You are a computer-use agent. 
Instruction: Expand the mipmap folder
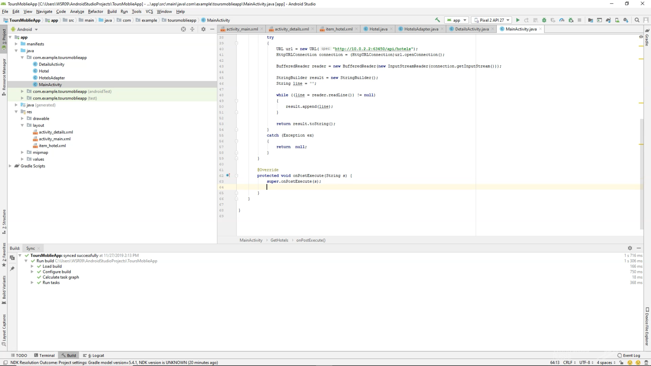click(22, 152)
